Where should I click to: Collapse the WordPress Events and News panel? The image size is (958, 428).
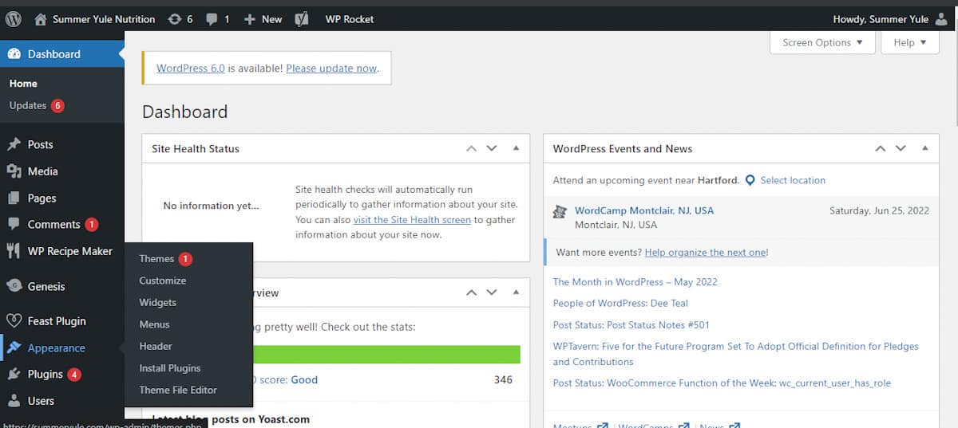coord(924,148)
